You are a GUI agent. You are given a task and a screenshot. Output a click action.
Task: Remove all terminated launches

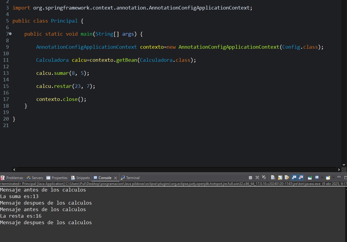264,178
